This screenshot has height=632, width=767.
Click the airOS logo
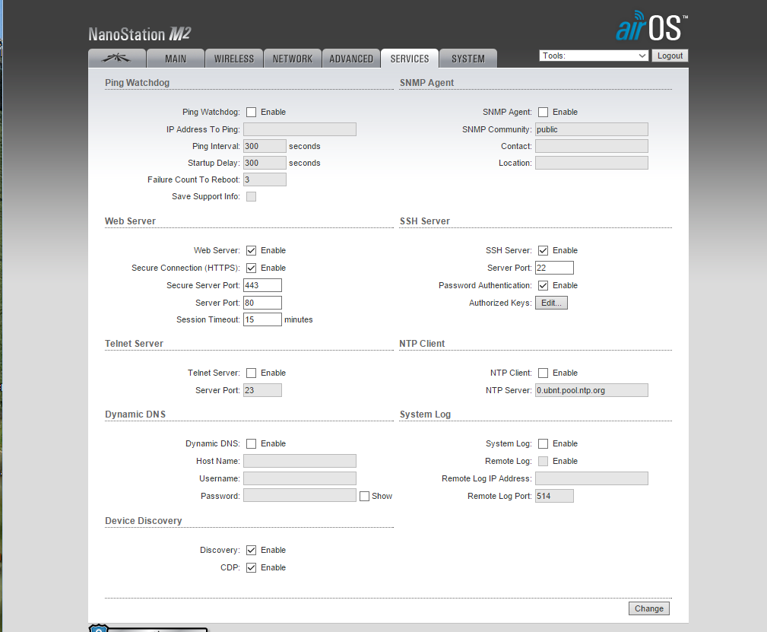[x=651, y=27]
